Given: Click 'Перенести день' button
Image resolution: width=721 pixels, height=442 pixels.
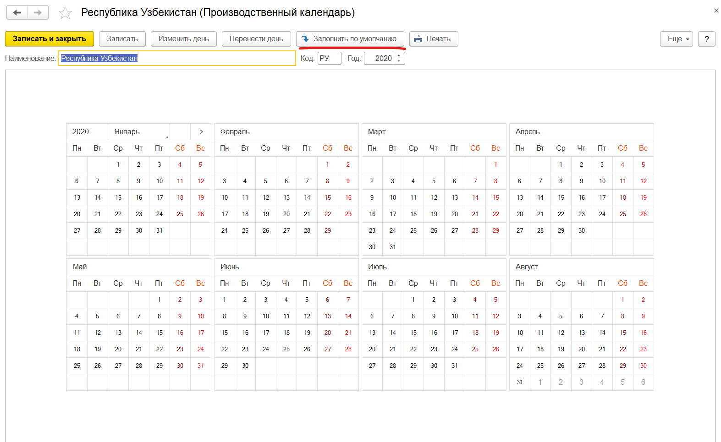Looking at the screenshot, I should (x=256, y=39).
